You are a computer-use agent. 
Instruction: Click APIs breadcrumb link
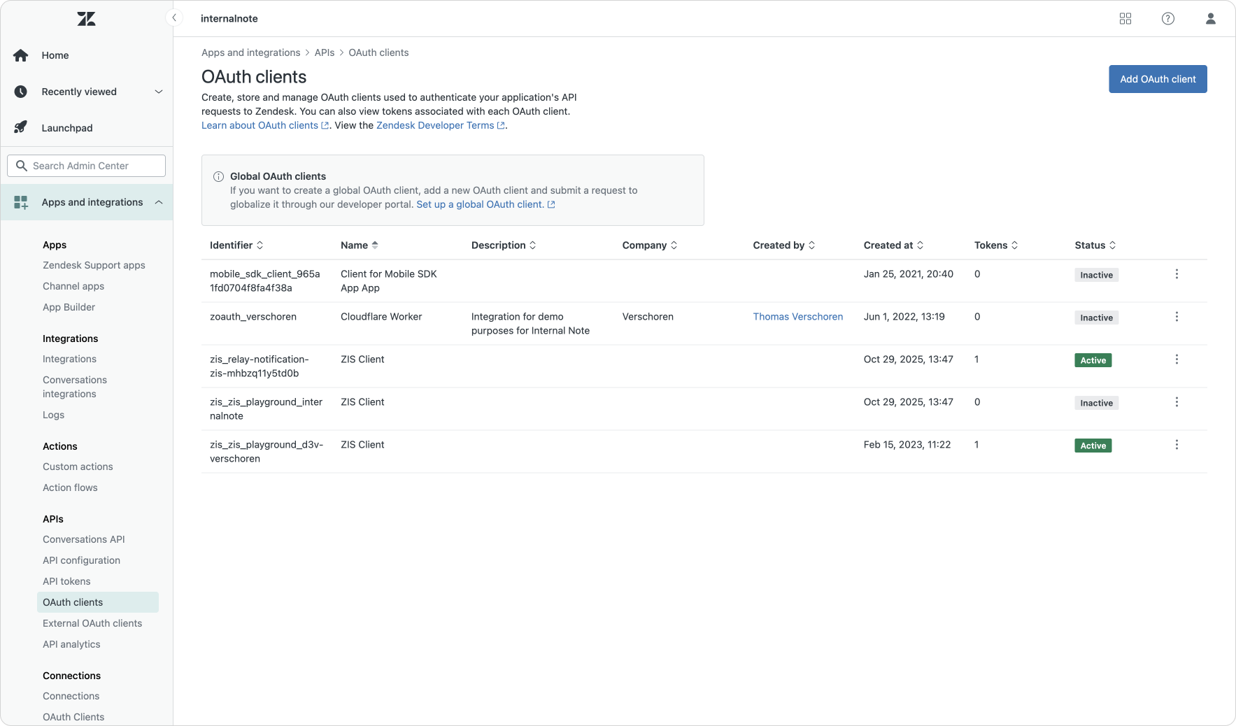(x=325, y=52)
